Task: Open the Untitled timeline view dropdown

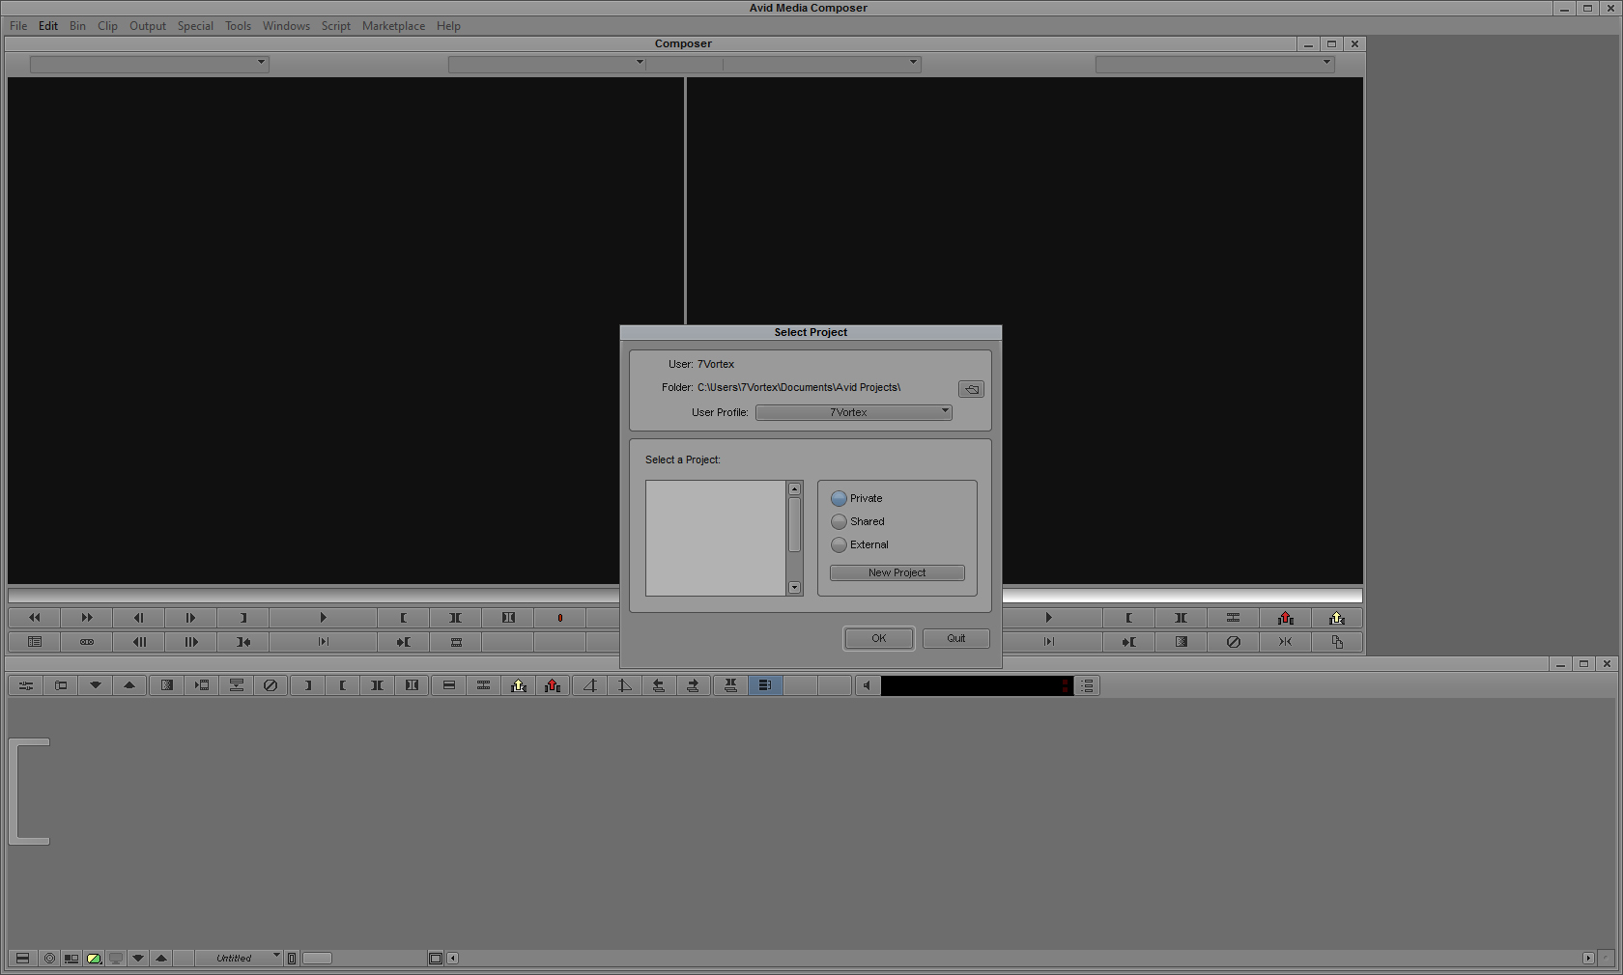Action: point(239,959)
